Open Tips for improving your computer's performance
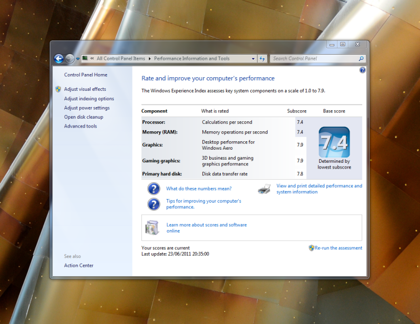The image size is (420, 324). point(203,204)
